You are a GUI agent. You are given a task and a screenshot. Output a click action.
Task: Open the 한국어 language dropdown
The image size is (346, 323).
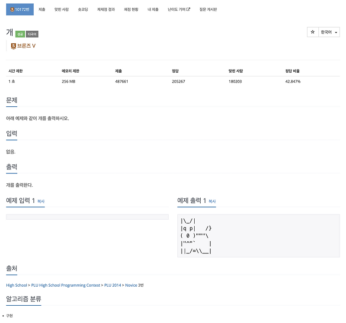tap(329, 32)
